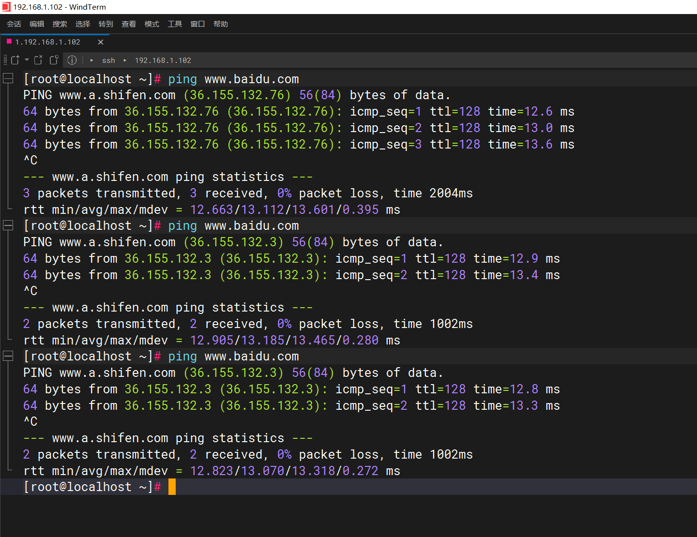This screenshot has height=537, width=697.
Task: Open the 会话 menu
Action: pos(14,24)
